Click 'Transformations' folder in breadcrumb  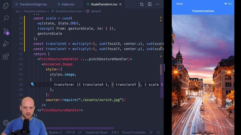tap(35, 11)
